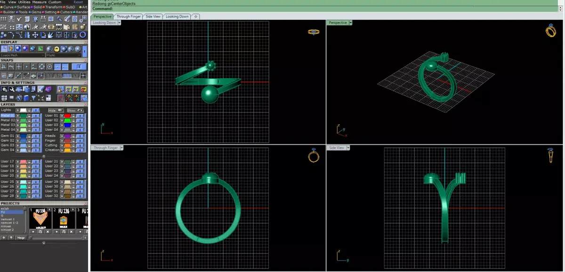Click the funnel filter icon
The width and height of the screenshot is (565, 272).
[33, 97]
